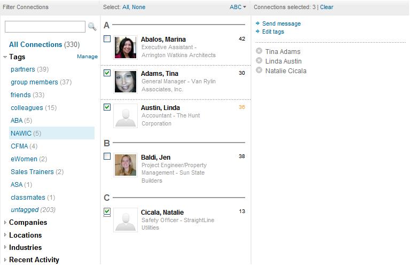Open Austin, Linda name
Image resolution: width=415 pixels, height=267 pixels.
click(160, 108)
